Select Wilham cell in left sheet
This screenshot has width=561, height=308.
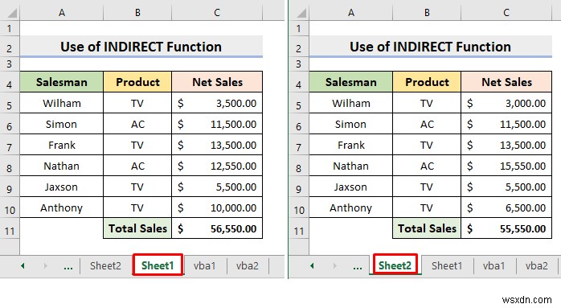62,103
